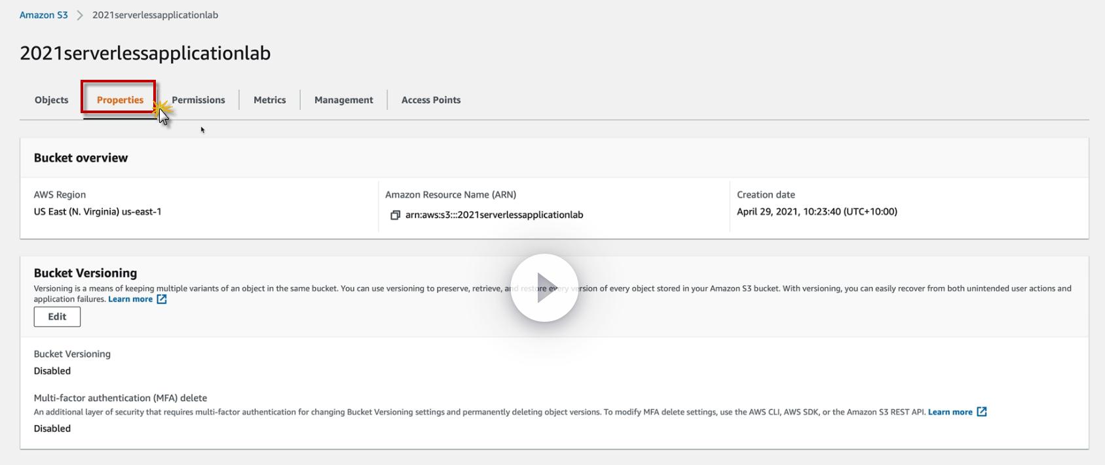
Task: Select the Properties tab
Action: (x=120, y=100)
